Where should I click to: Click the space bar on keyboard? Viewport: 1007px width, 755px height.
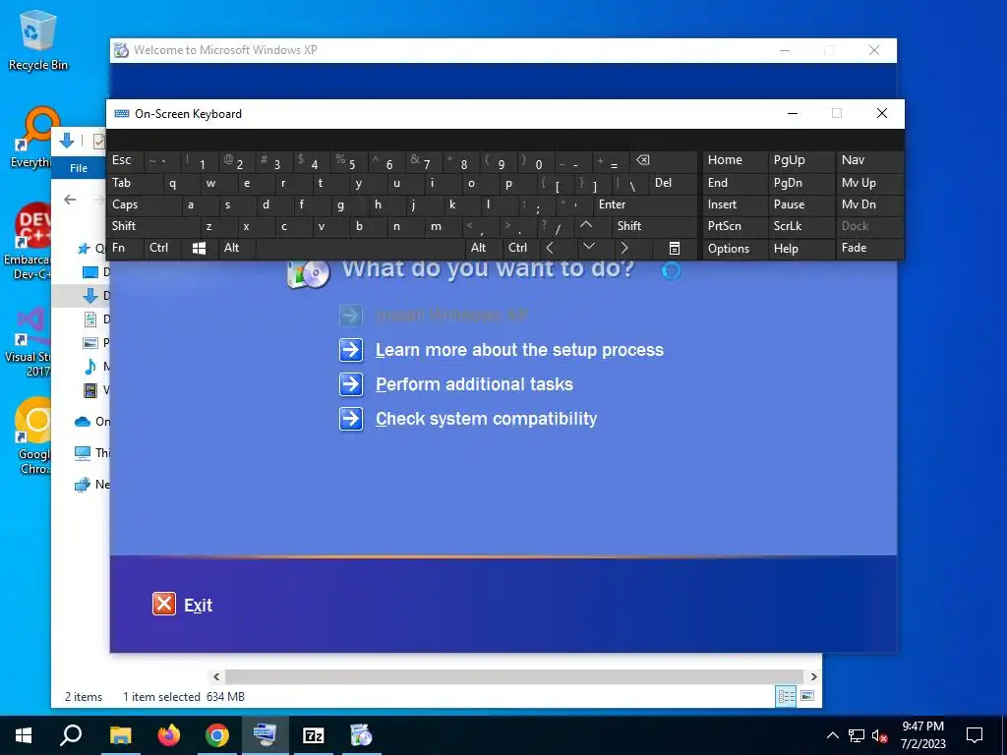click(x=360, y=248)
